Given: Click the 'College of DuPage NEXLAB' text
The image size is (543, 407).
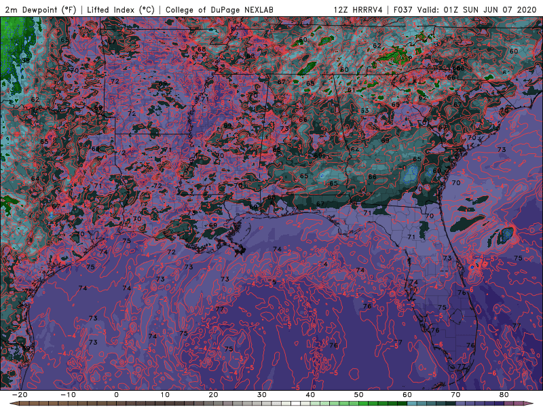Looking at the screenshot, I should (219, 9).
